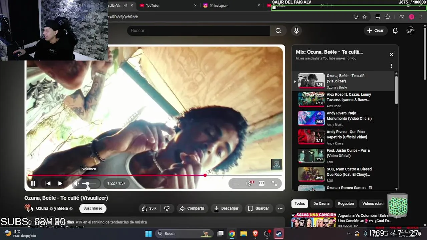The width and height of the screenshot is (427, 240).
Task: Play Alex Rose ft. Cazzu remix item
Action: pyautogui.click(x=343, y=100)
